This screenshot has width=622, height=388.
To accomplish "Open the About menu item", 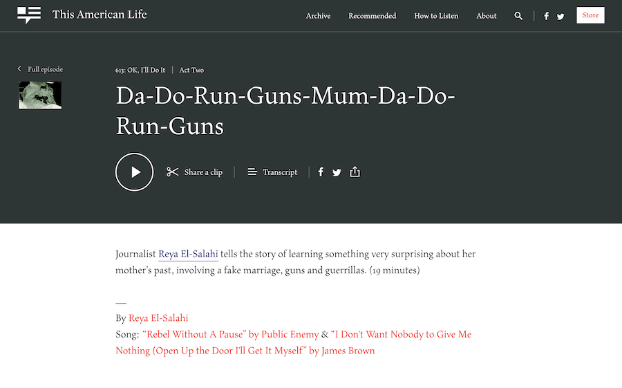I will [487, 16].
